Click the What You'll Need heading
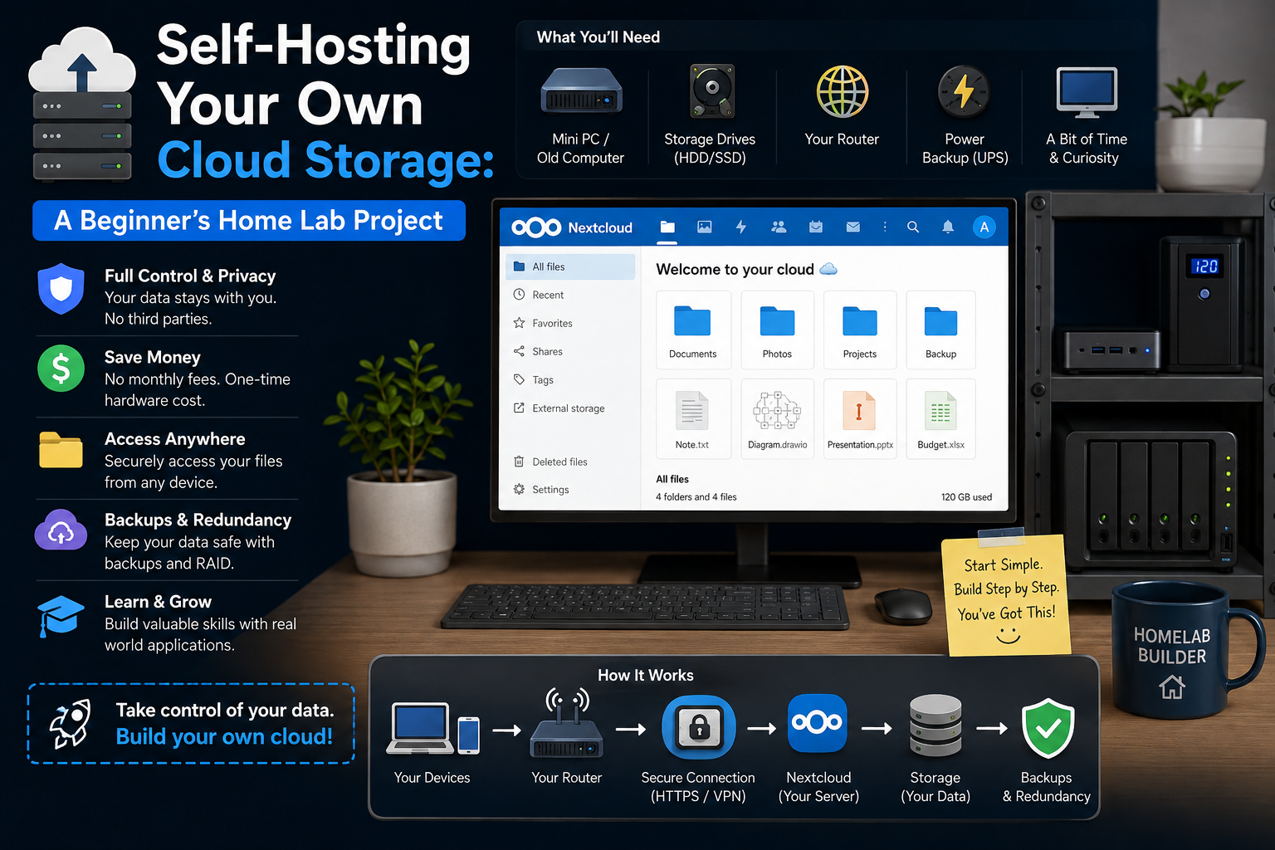Image resolution: width=1275 pixels, height=850 pixels. coord(598,37)
